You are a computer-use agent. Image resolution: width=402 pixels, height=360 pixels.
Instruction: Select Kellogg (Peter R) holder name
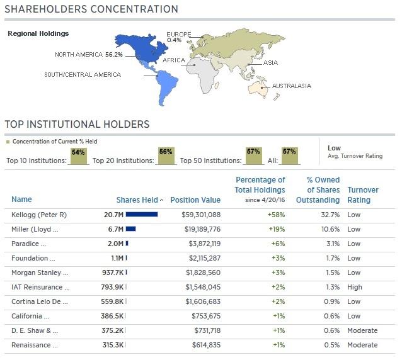(39, 215)
